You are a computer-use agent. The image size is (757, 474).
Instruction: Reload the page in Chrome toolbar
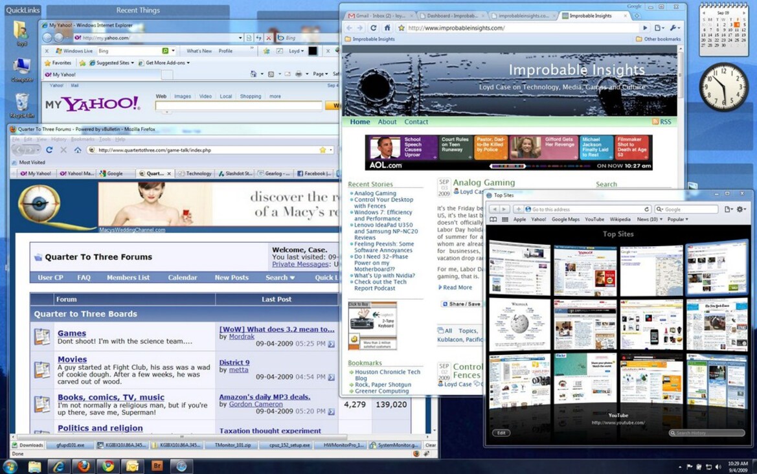click(373, 28)
